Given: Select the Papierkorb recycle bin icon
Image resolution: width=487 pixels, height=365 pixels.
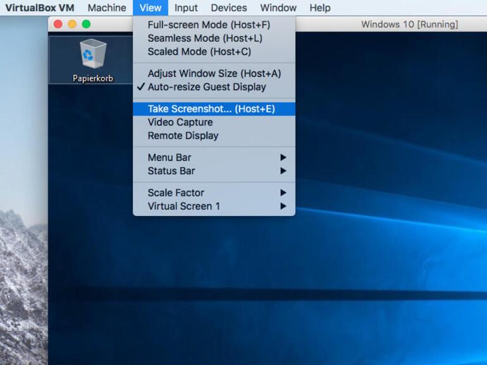Looking at the screenshot, I should (92, 60).
